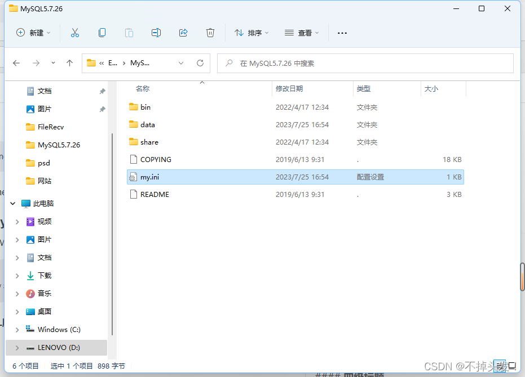
Task: Select tree Pictures (图片) under This PC
Action: tap(44, 240)
